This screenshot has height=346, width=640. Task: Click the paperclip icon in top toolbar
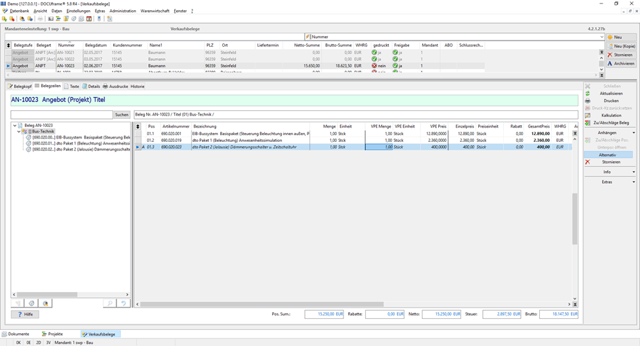pos(74,19)
